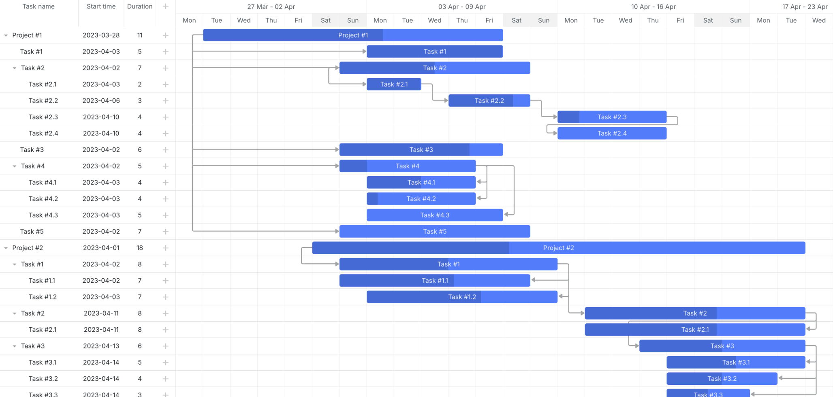Click the plus icon in the column header

(x=165, y=6)
